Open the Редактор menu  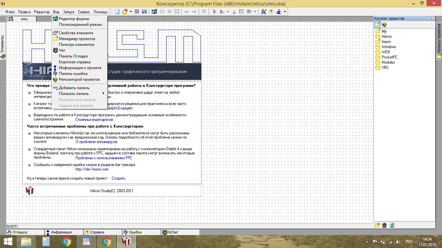click(x=42, y=12)
